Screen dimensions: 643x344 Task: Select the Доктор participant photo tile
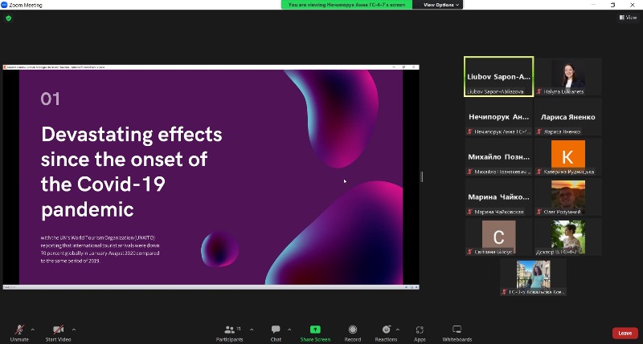[x=568, y=237]
